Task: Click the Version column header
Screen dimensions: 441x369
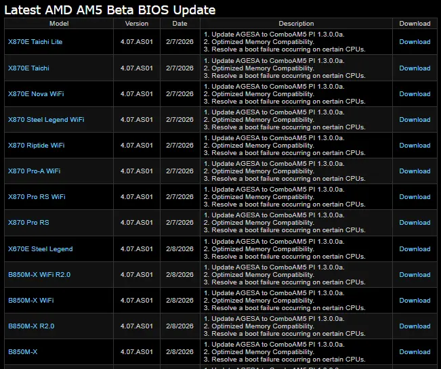Action: (137, 24)
